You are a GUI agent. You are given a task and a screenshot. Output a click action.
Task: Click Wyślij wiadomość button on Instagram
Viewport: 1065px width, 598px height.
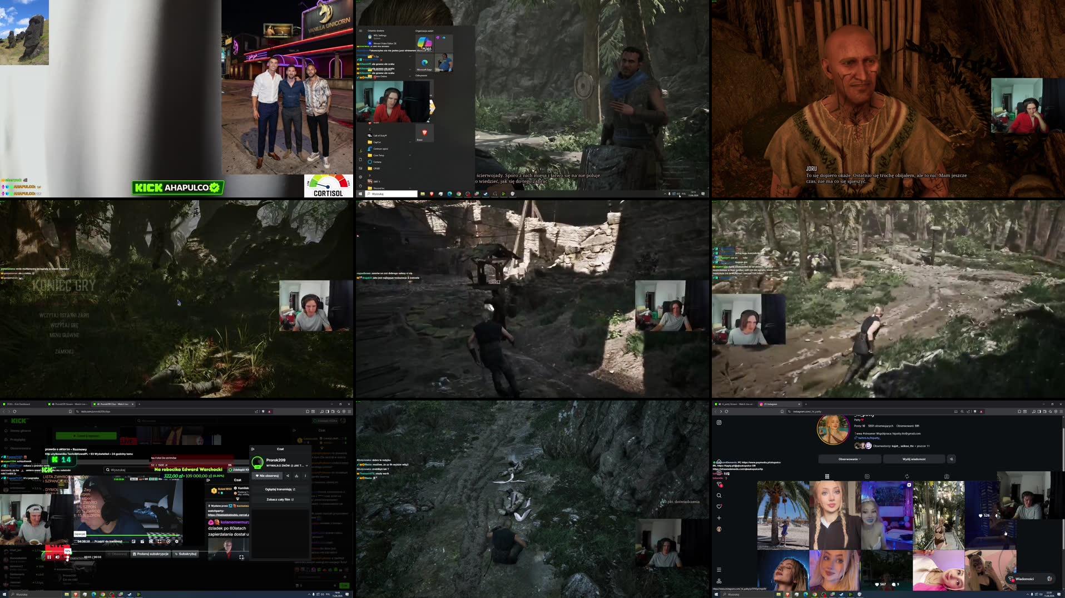pyautogui.click(x=914, y=459)
